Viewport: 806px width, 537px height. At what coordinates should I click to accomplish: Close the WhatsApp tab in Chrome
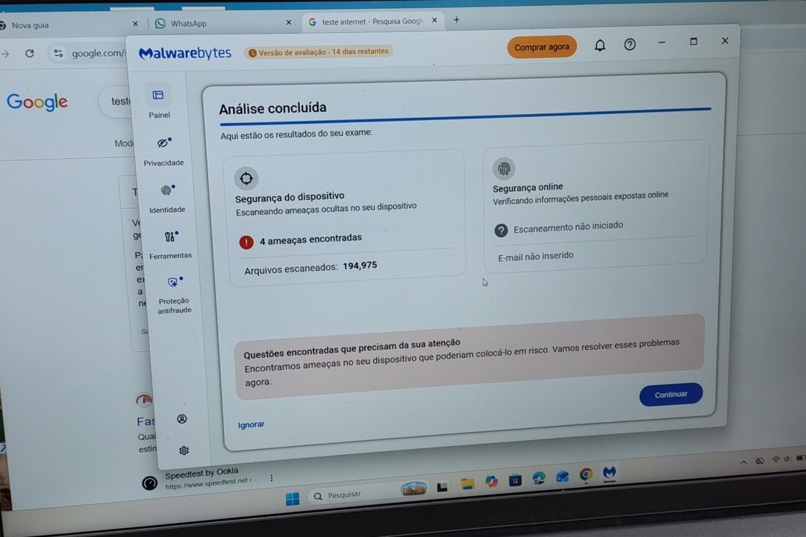(x=288, y=22)
